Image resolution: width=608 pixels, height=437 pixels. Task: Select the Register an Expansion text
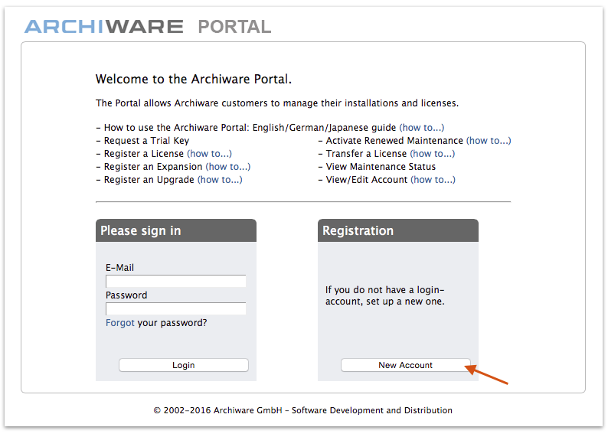click(153, 167)
